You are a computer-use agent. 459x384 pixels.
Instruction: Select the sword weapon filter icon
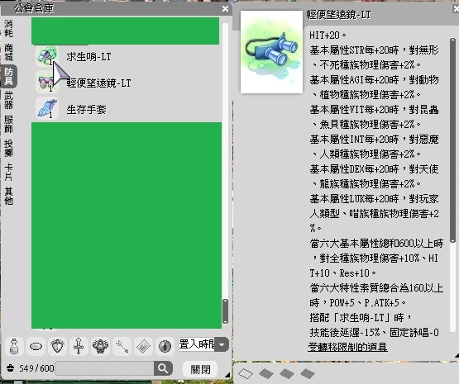[x=79, y=346]
